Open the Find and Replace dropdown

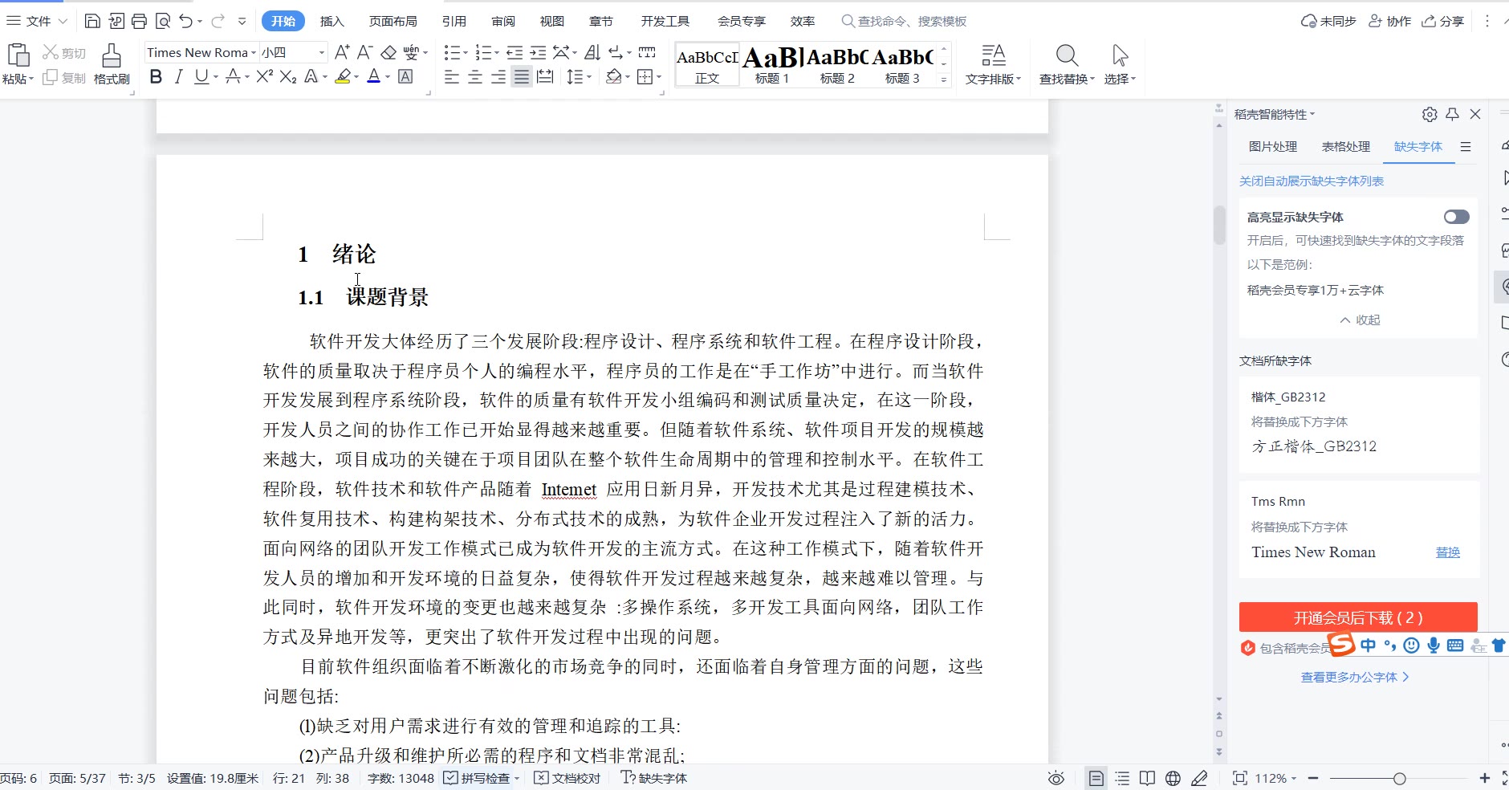tap(1067, 79)
